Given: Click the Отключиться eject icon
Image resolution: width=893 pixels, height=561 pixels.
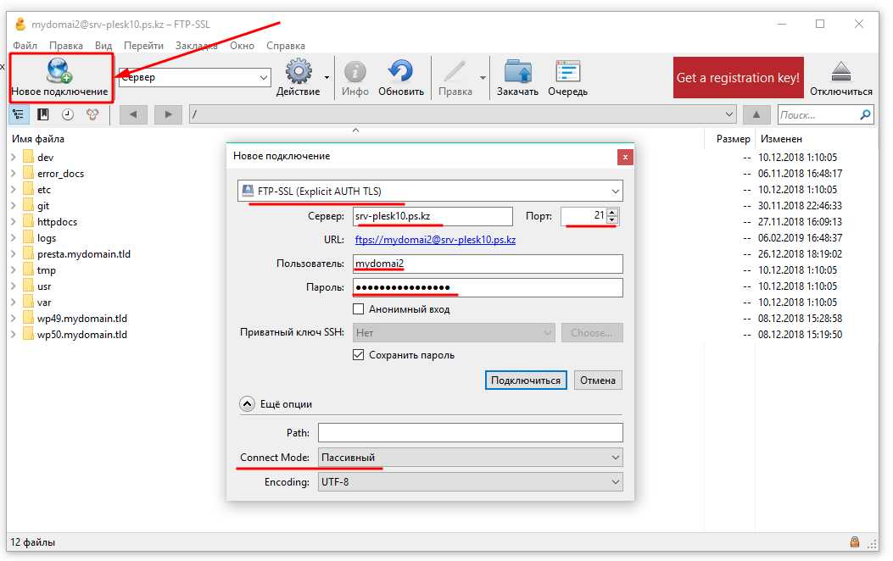Looking at the screenshot, I should click(840, 72).
